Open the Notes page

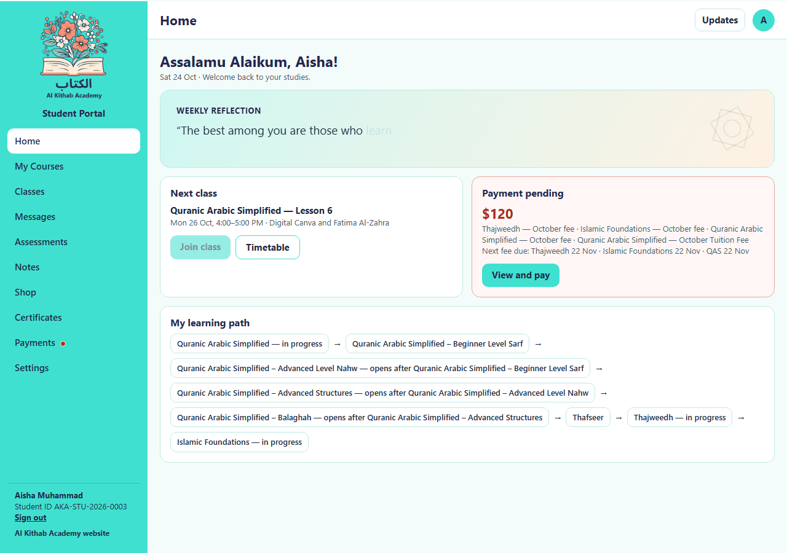[74, 267]
